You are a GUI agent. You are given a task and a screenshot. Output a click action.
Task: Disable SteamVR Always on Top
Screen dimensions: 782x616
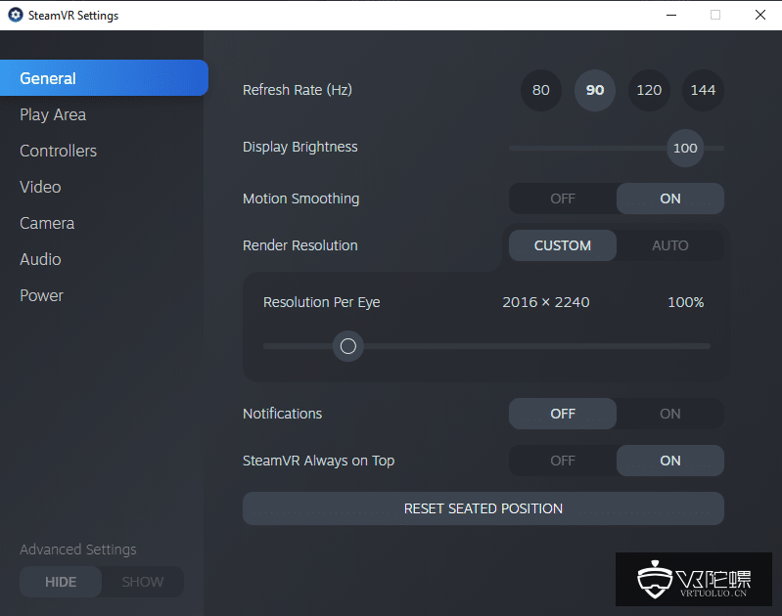coord(563,461)
